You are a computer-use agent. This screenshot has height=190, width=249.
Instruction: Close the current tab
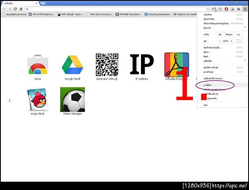37,3
